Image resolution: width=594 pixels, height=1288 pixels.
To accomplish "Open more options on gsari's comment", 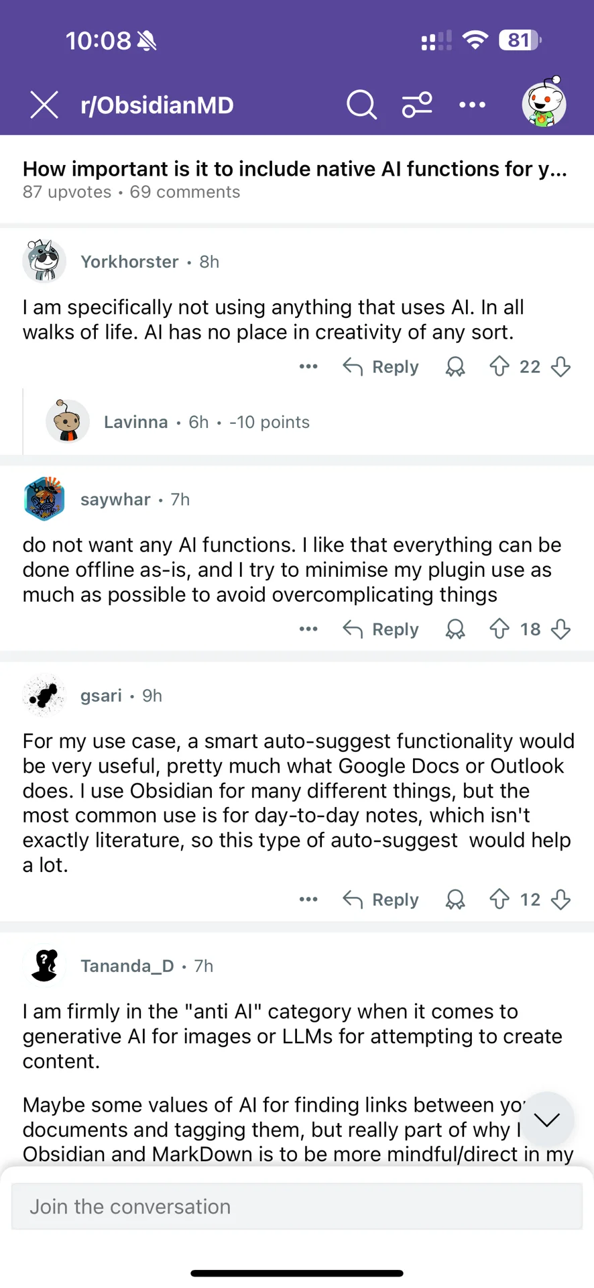I will [x=308, y=900].
